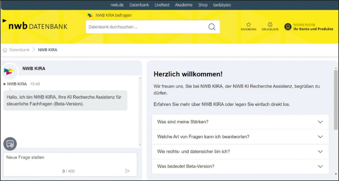Click the send arrow icon
The image size is (339, 181).
(127, 171)
